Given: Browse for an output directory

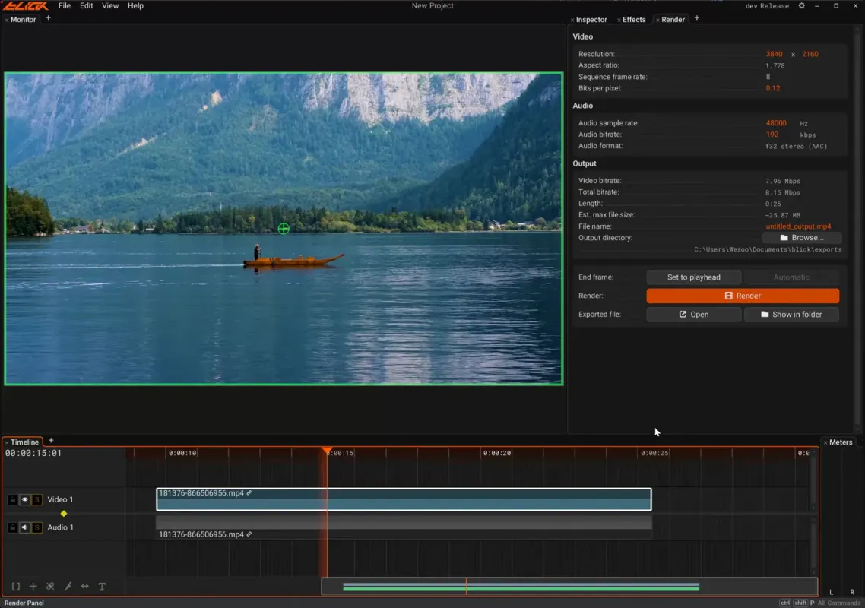Looking at the screenshot, I should 802,238.
